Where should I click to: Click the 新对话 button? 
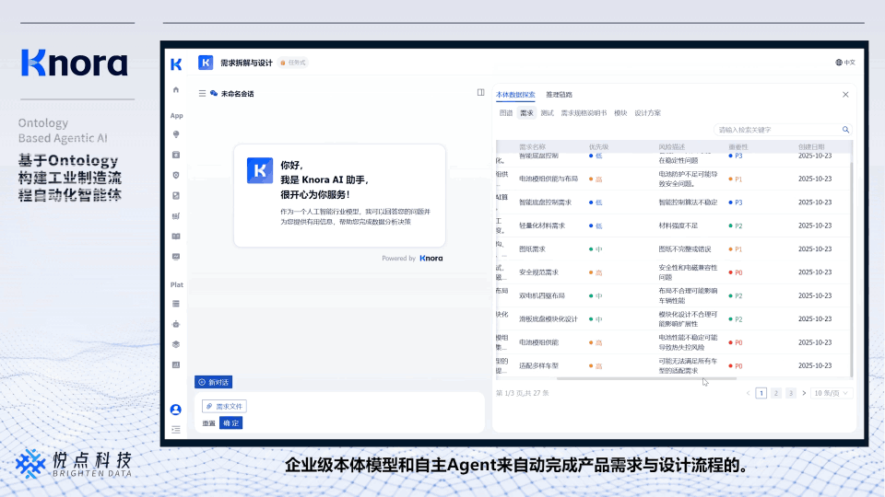point(213,382)
